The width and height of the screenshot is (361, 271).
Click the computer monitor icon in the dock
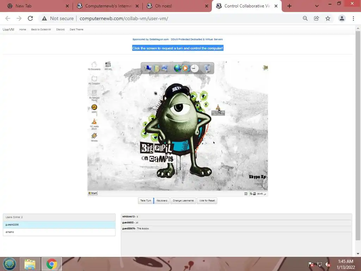[x=148, y=68]
